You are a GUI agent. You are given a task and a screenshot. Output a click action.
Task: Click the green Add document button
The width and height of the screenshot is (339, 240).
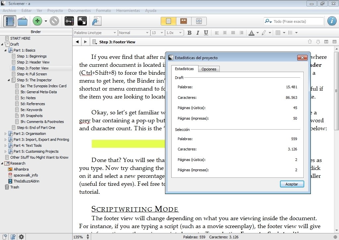[x=37, y=21]
